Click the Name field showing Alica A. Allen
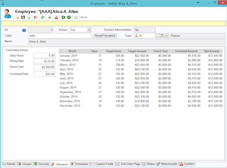The image size is (227, 168). click(126, 42)
